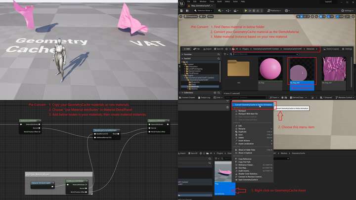Select the MI_Flag_VAT cloth material thumbnail
This screenshot has width=356, height=200.
(334, 69)
